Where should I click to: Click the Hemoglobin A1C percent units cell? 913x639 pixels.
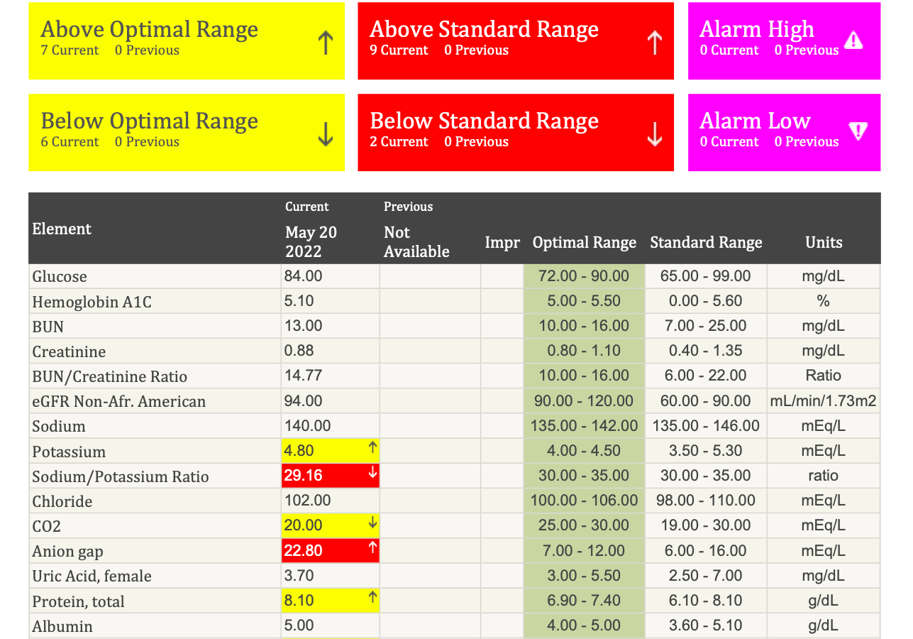point(824,301)
